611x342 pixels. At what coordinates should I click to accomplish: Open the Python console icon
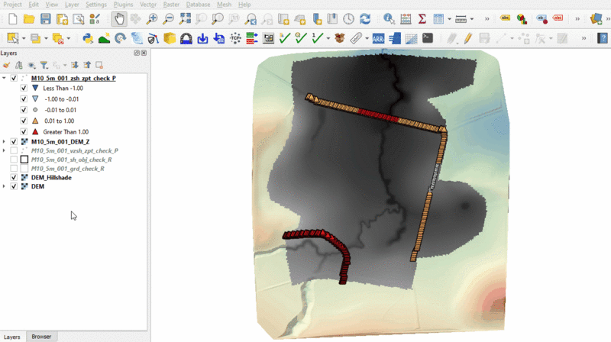click(x=88, y=37)
